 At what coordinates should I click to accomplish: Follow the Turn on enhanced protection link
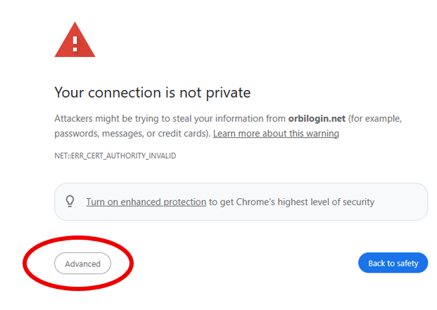tap(146, 202)
